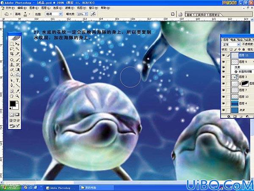Hide 图层 3 with eye icon
Screen dimensions: 254x191
point(224,77)
